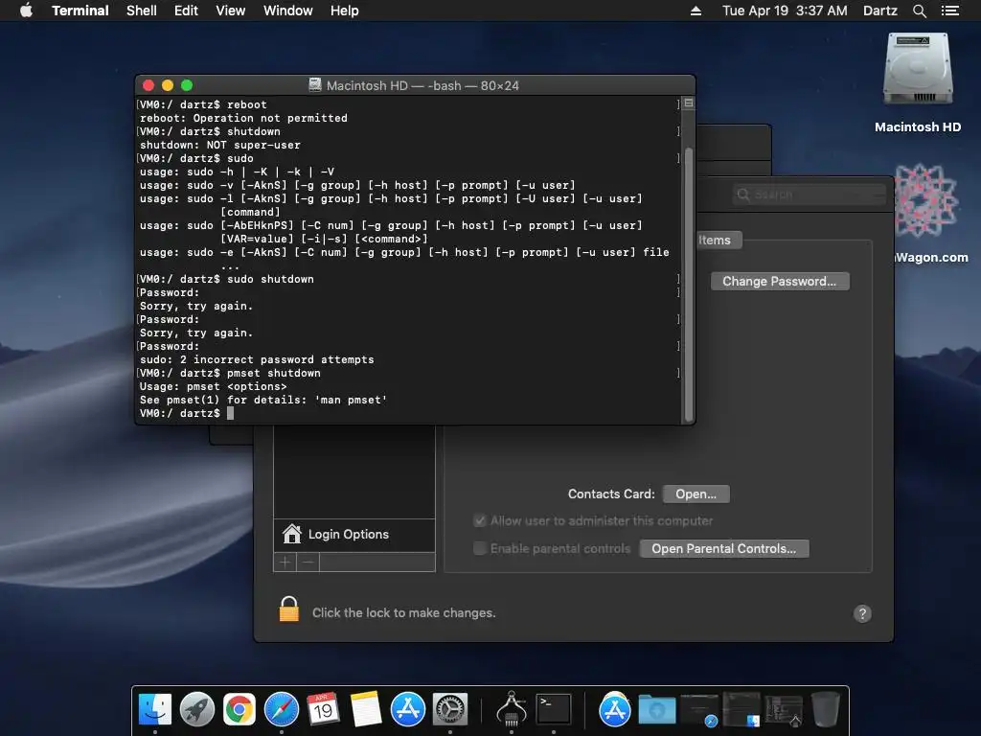The width and height of the screenshot is (981, 736).
Task: Click the Terminal window scrollbar
Action: [688, 285]
